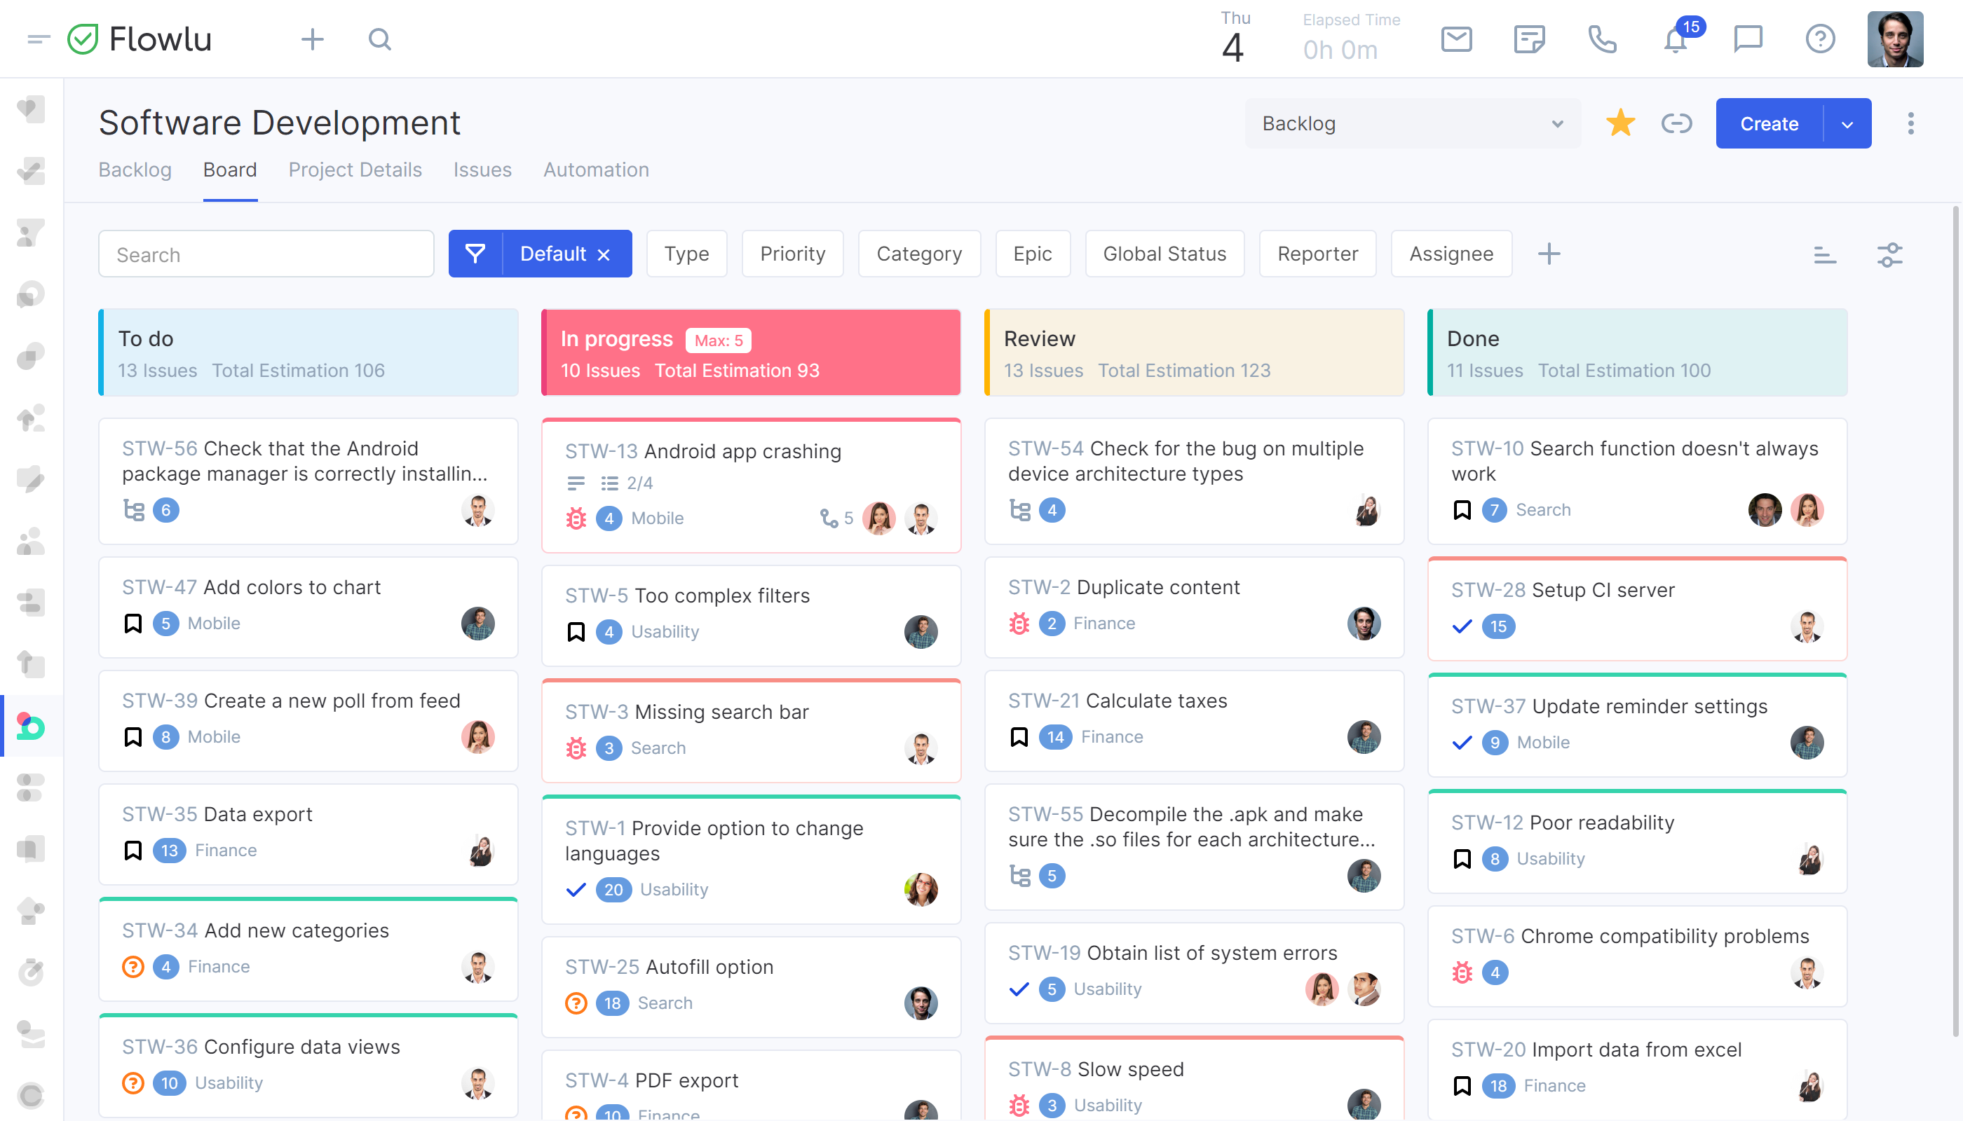Viewport: 1963px width, 1121px height.
Task: Click the filter funnel icon
Action: click(475, 254)
